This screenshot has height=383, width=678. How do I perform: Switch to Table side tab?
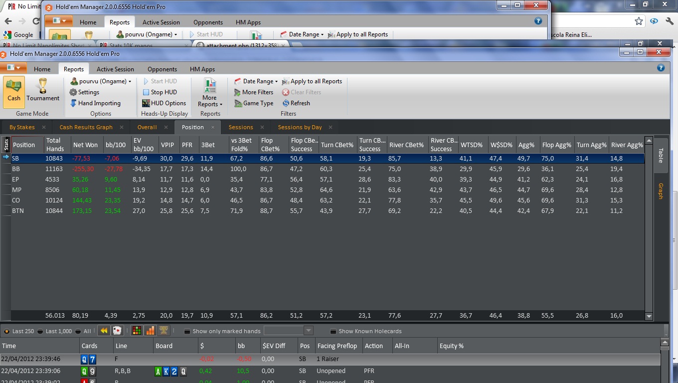661,155
